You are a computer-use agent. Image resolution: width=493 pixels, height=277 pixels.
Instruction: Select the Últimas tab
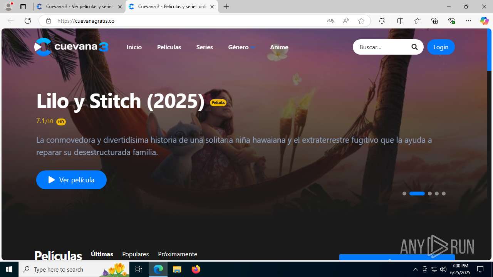[102, 254]
